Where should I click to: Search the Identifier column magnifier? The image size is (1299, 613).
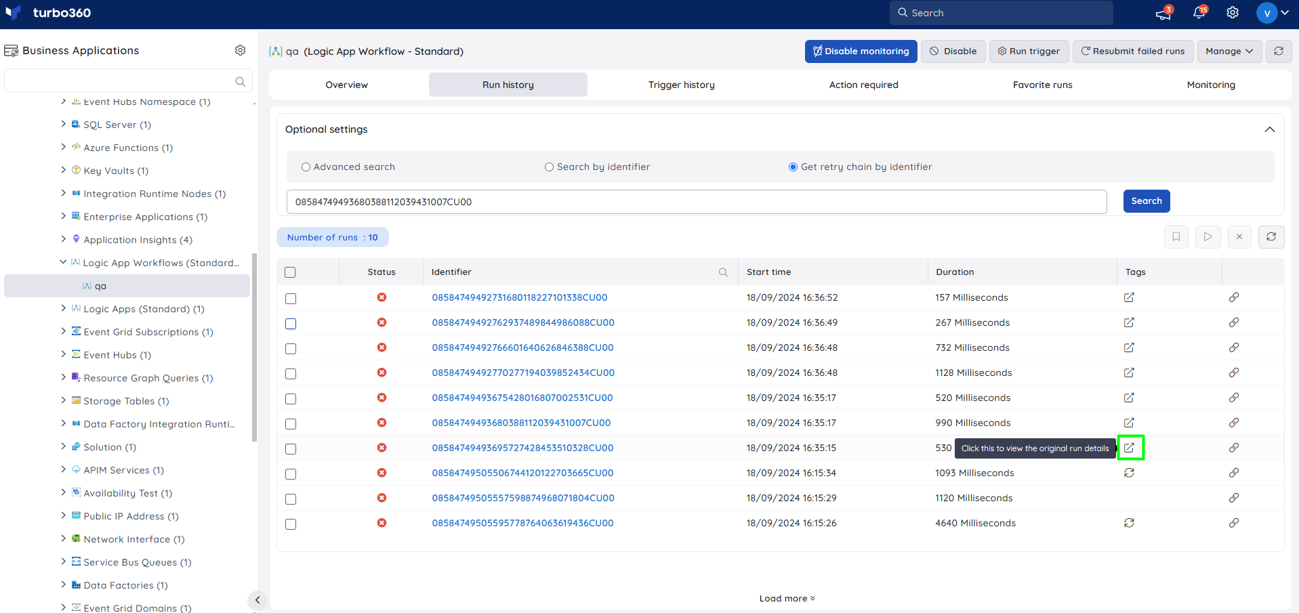click(x=723, y=272)
